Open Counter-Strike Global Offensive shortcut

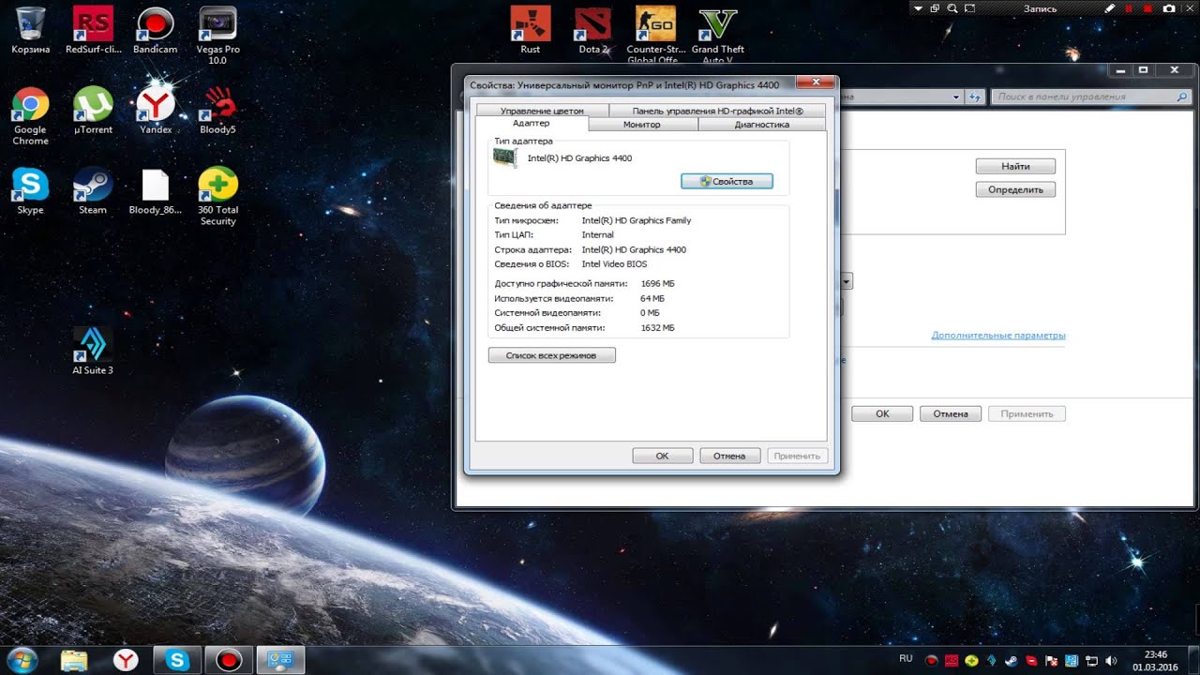tap(654, 35)
